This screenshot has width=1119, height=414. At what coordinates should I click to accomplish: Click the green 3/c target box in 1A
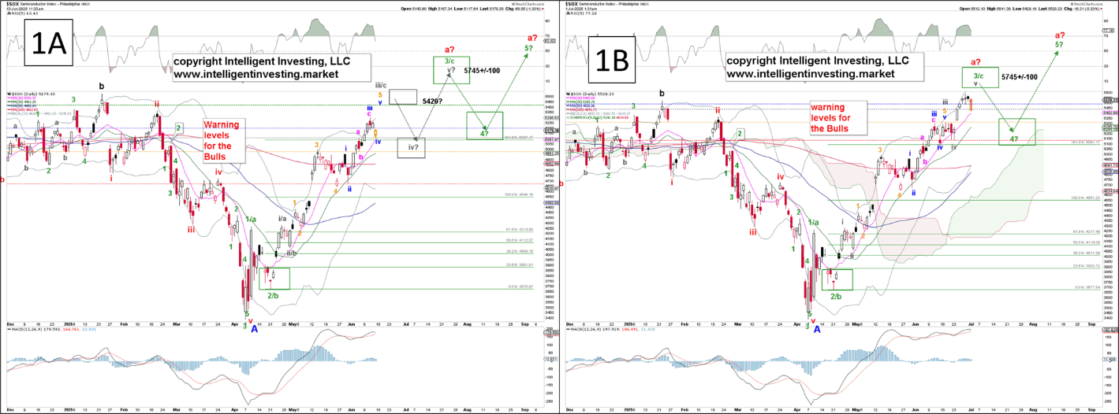point(449,69)
